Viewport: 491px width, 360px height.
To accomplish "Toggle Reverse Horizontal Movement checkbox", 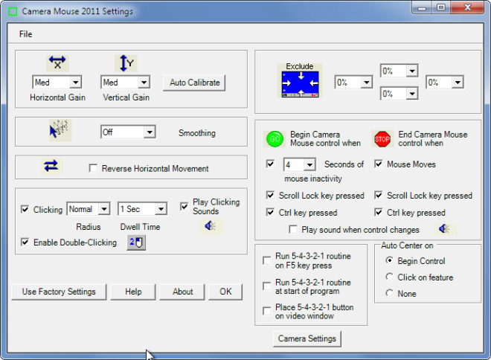I will [x=93, y=168].
